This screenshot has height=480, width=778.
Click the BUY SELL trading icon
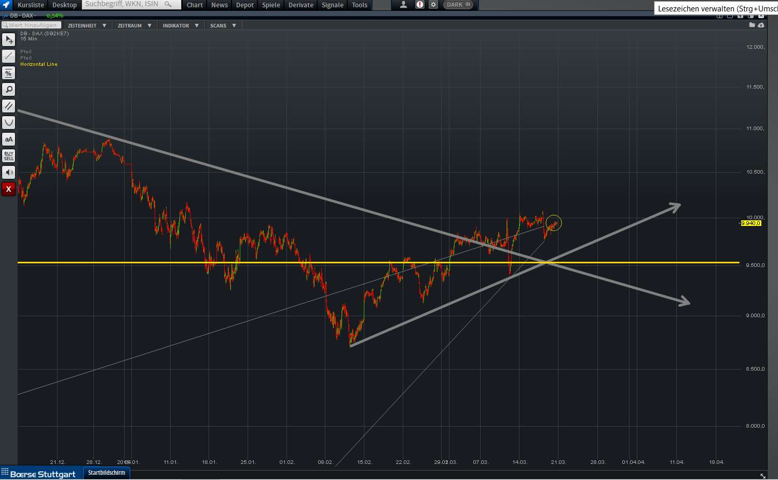click(x=8, y=156)
